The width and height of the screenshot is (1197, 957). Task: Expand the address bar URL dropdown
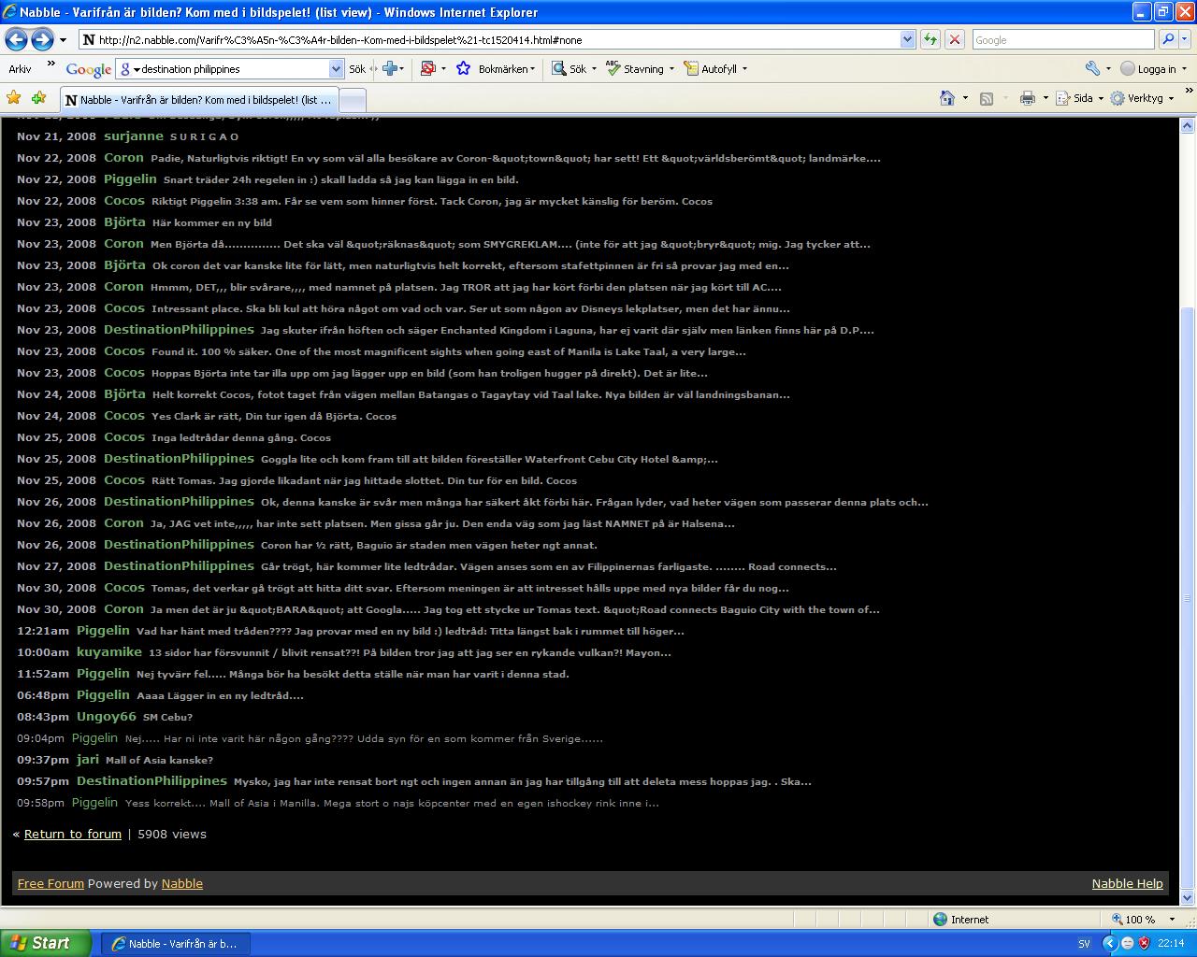(x=907, y=39)
